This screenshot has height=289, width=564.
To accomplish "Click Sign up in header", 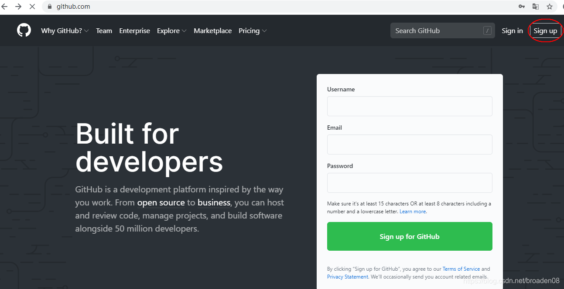I will 545,30.
